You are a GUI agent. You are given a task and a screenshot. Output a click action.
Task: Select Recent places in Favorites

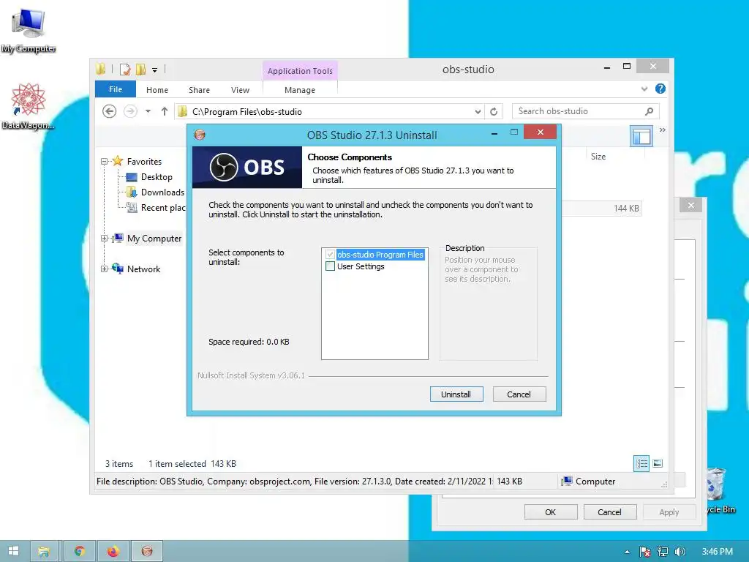pos(163,207)
